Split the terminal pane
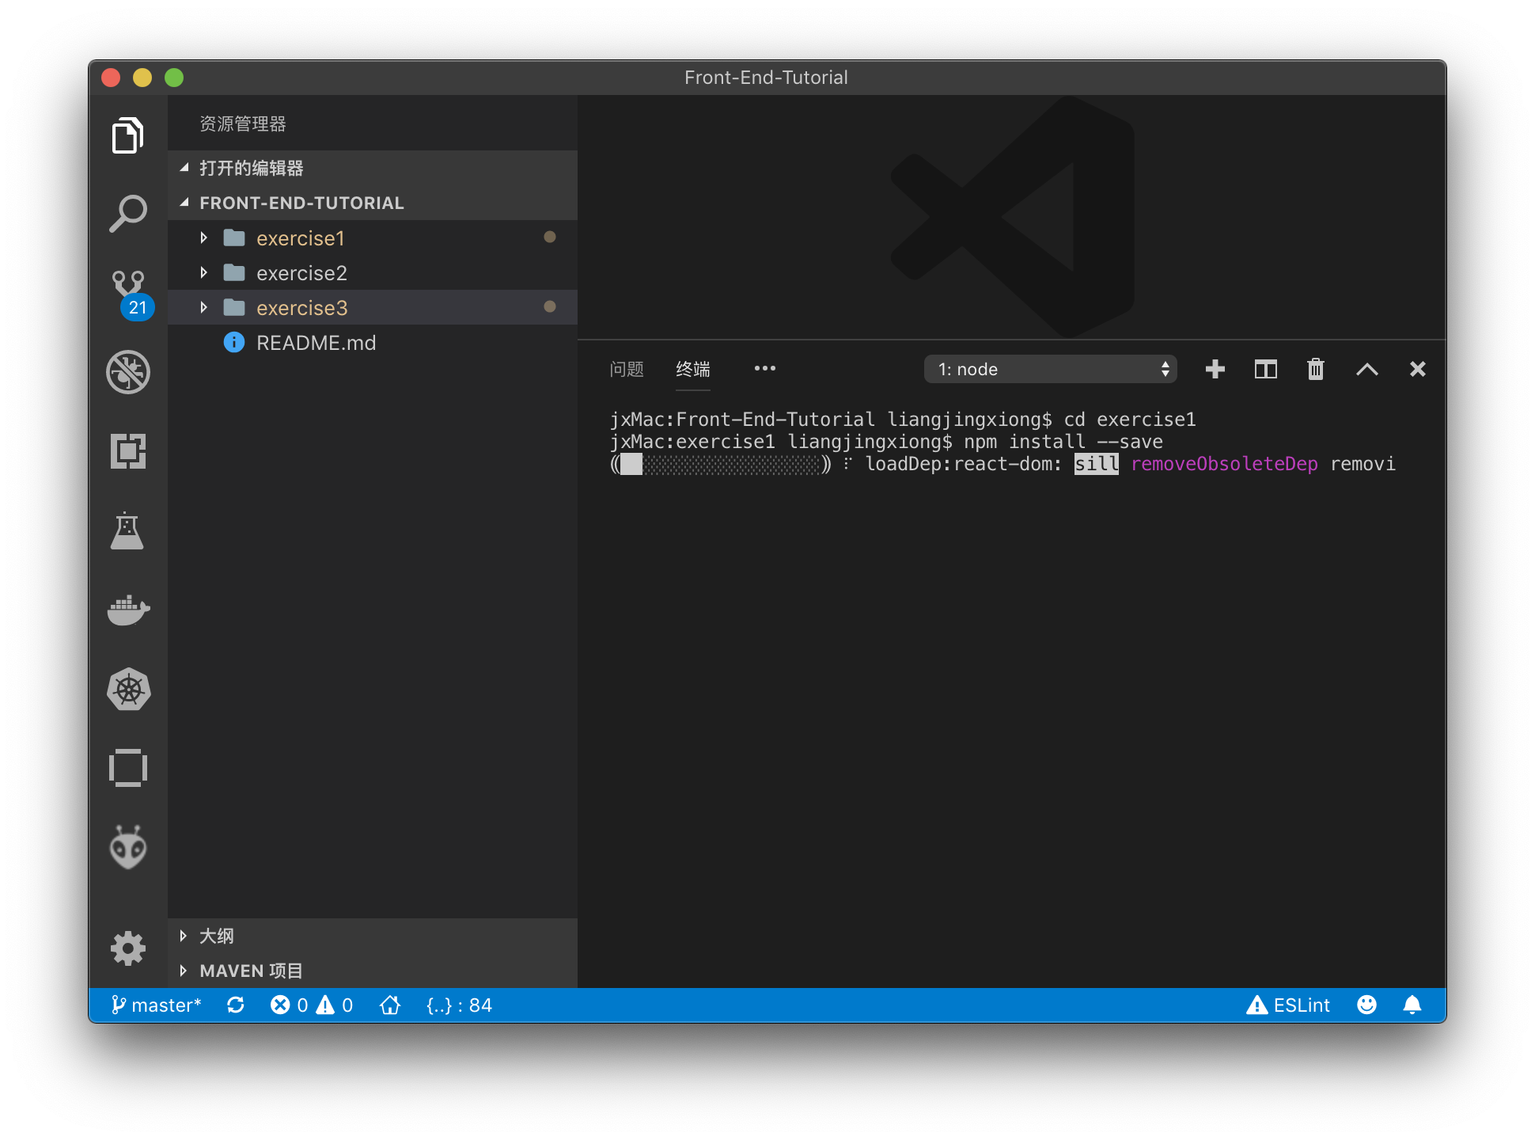The image size is (1535, 1140). click(x=1265, y=369)
